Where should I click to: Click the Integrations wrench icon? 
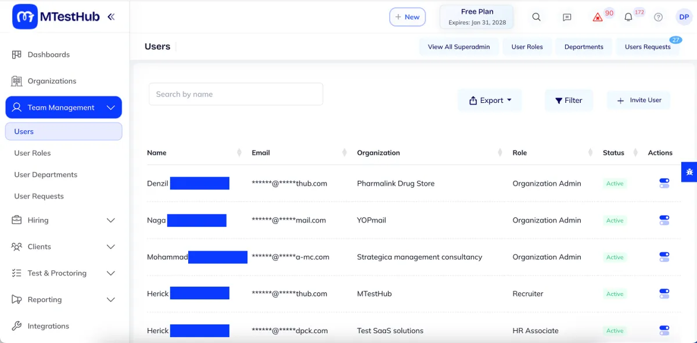17,326
